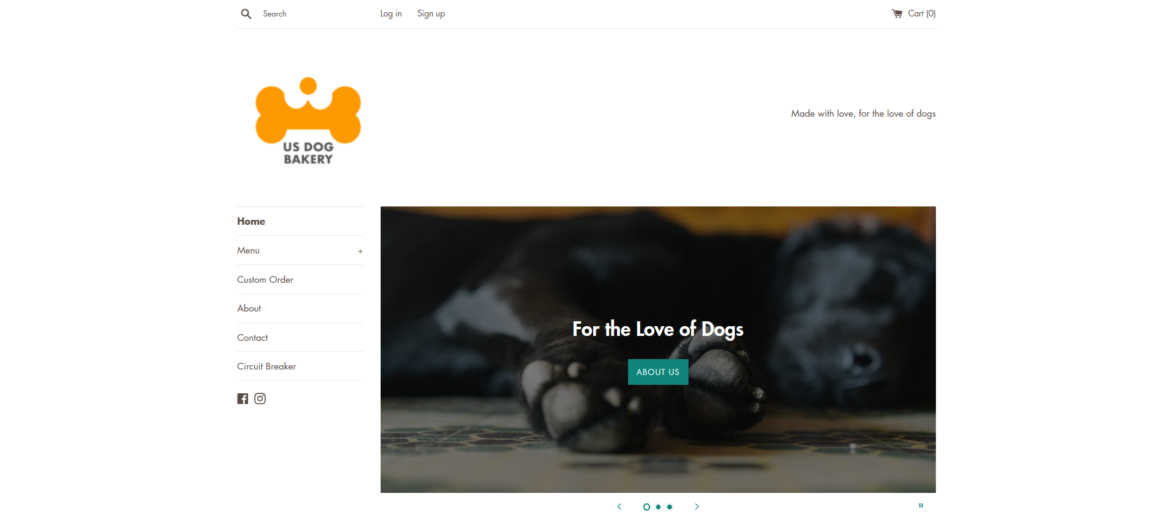Image resolution: width=1173 pixels, height=521 pixels.
Task: Go to the About page link
Action: (249, 308)
